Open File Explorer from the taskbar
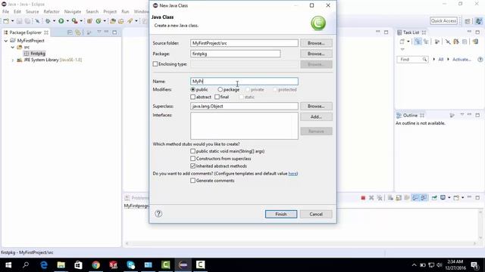 point(61,265)
